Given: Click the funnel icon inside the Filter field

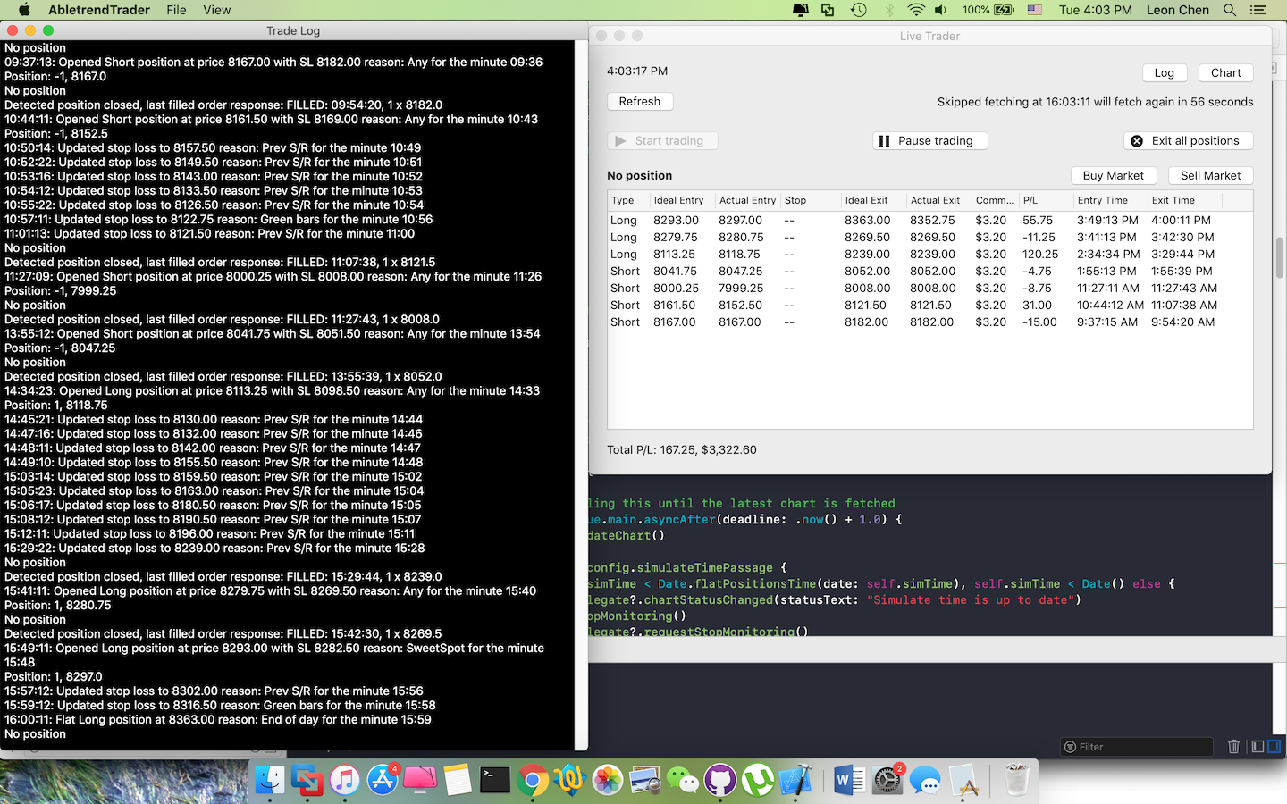Looking at the screenshot, I should click(x=1070, y=746).
